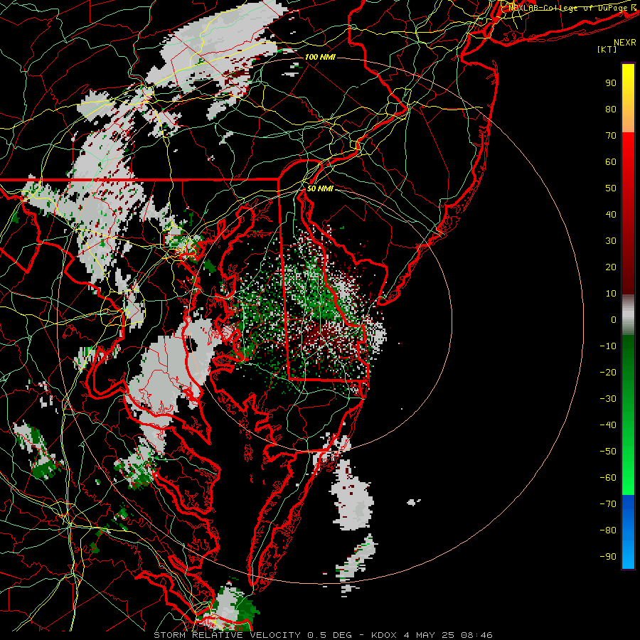Click the "-30" scale value
This screenshot has height=640, width=640.
(x=608, y=399)
